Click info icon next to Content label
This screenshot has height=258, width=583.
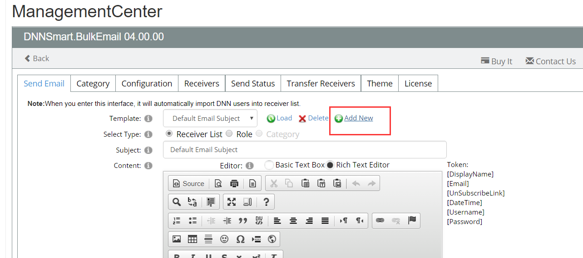click(x=148, y=166)
